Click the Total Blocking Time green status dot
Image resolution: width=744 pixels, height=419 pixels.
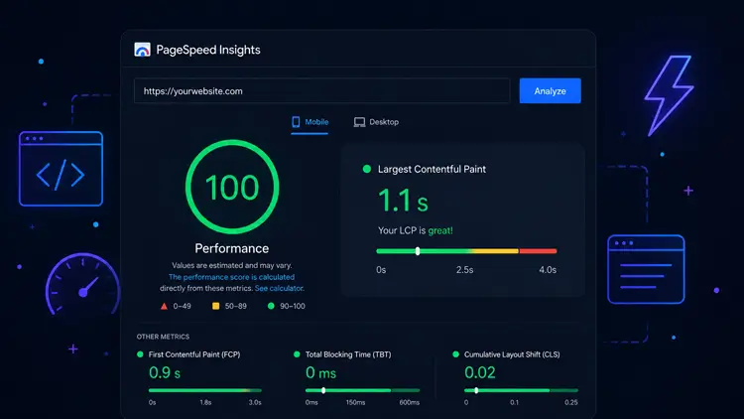[297, 354]
